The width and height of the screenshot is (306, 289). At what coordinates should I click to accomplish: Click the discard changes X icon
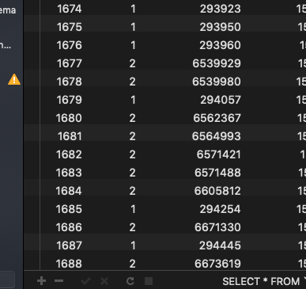pos(104,281)
